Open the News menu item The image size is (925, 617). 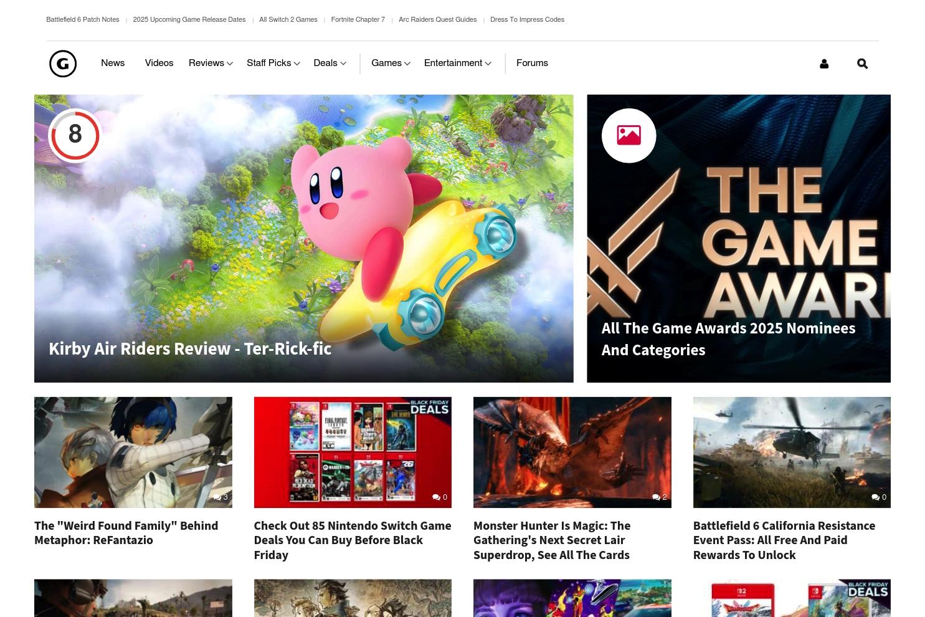coord(113,63)
